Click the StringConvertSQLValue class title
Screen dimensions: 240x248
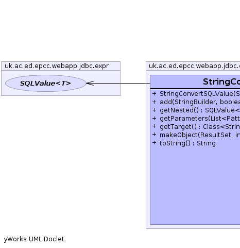(x=221, y=82)
